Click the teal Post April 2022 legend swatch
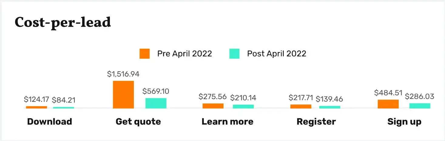 pos(234,54)
